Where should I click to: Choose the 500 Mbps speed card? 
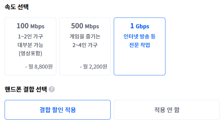click(85, 46)
